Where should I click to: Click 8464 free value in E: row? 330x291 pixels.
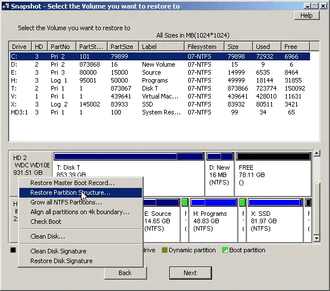[x=291, y=72]
